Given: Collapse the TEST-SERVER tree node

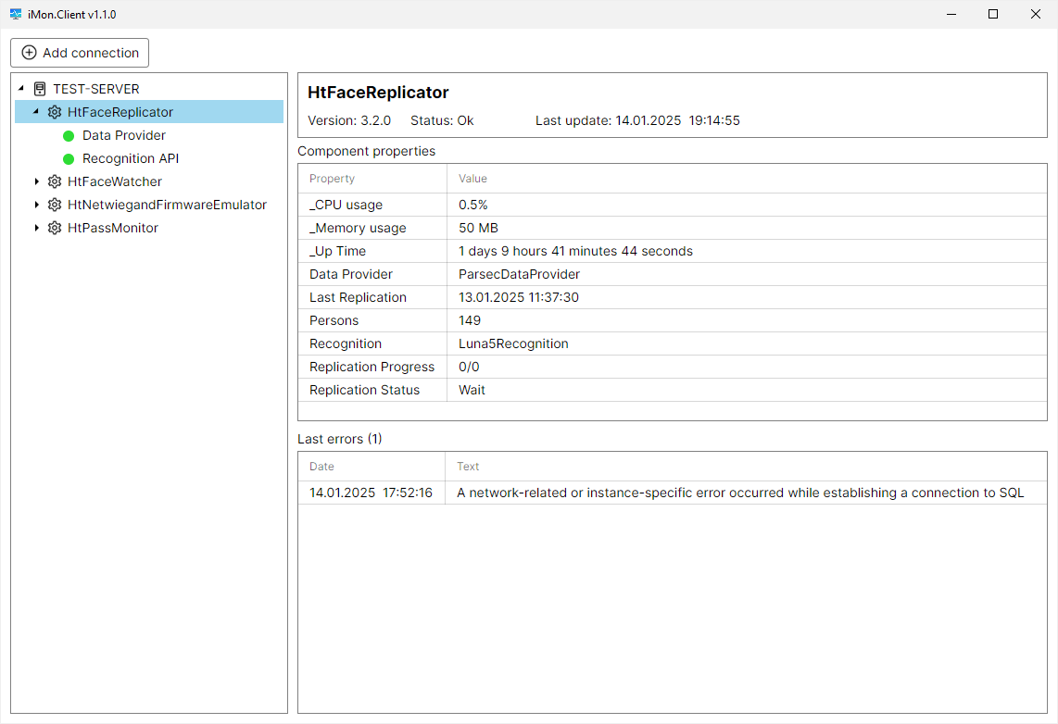Looking at the screenshot, I should (21, 89).
